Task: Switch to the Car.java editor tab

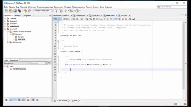Action: (x=124, y=15)
